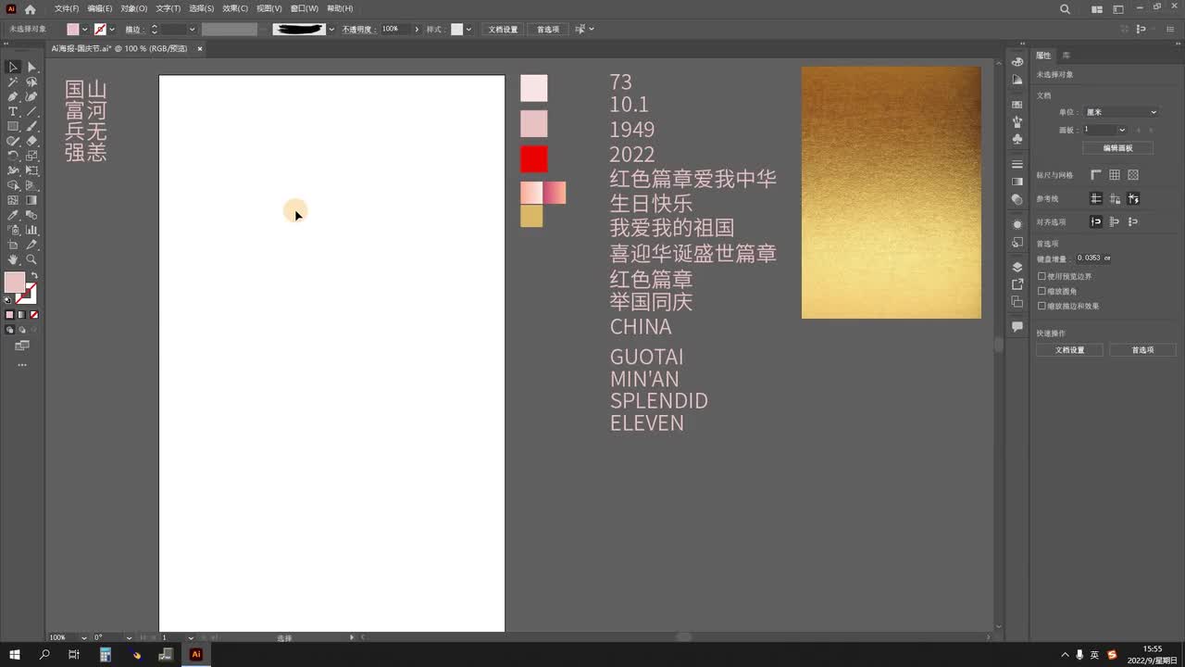Image resolution: width=1185 pixels, height=667 pixels.
Task: Select the Selection tool (black arrow)
Action: pos(13,67)
